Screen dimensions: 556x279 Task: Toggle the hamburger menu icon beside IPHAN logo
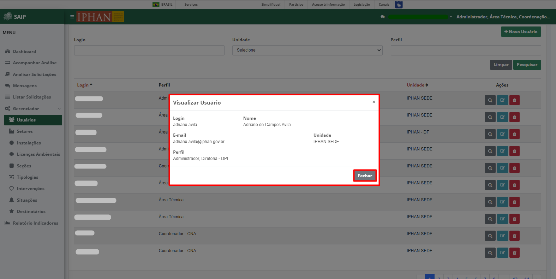pos(72,17)
